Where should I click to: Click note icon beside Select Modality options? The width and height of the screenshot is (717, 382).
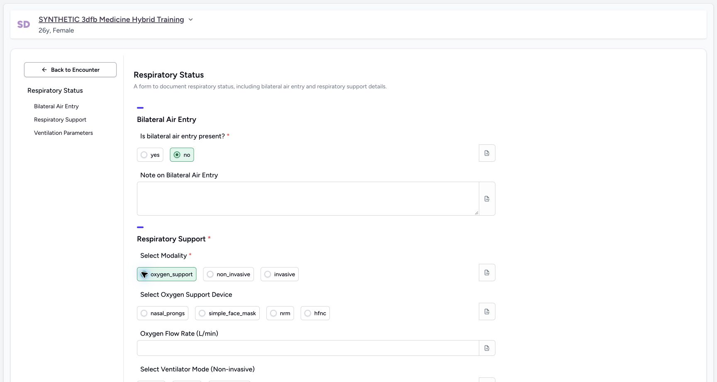point(487,273)
